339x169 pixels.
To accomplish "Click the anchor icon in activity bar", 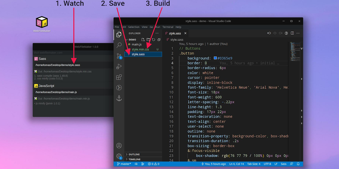I will coord(119,98).
